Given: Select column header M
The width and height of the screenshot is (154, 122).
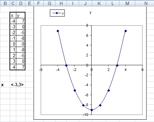Looking at the screenshot, I should click(x=127, y=3).
